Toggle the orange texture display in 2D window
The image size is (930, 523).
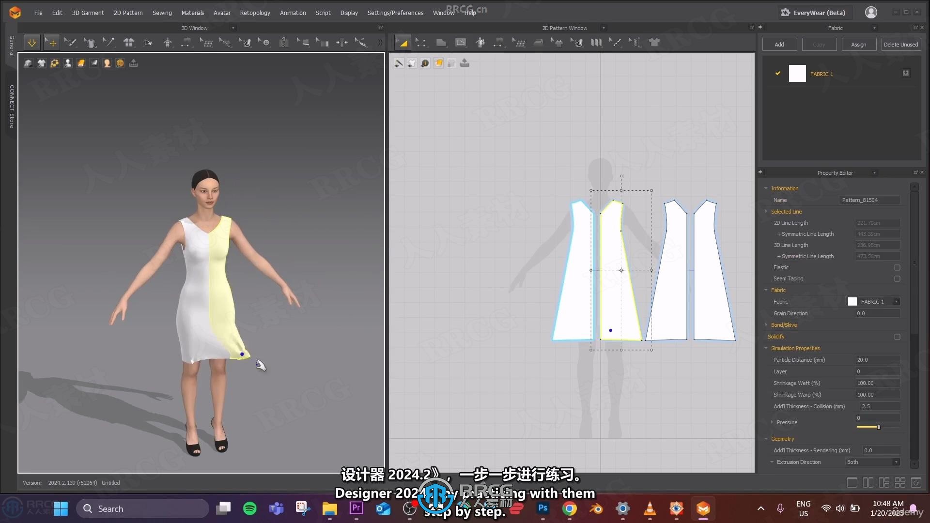(438, 63)
